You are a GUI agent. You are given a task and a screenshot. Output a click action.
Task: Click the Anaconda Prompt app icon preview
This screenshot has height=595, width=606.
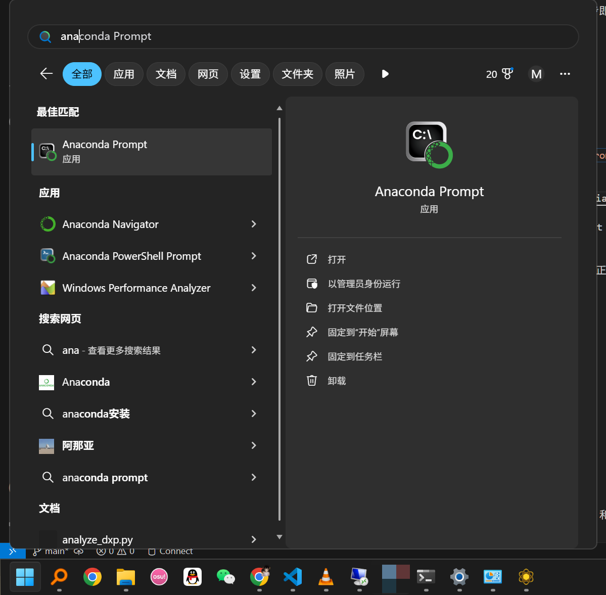tap(429, 145)
